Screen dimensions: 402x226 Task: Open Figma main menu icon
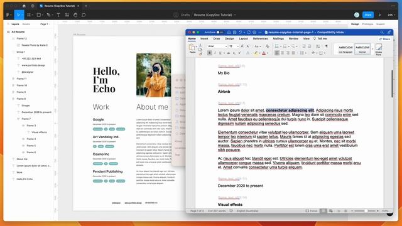click(x=8, y=15)
